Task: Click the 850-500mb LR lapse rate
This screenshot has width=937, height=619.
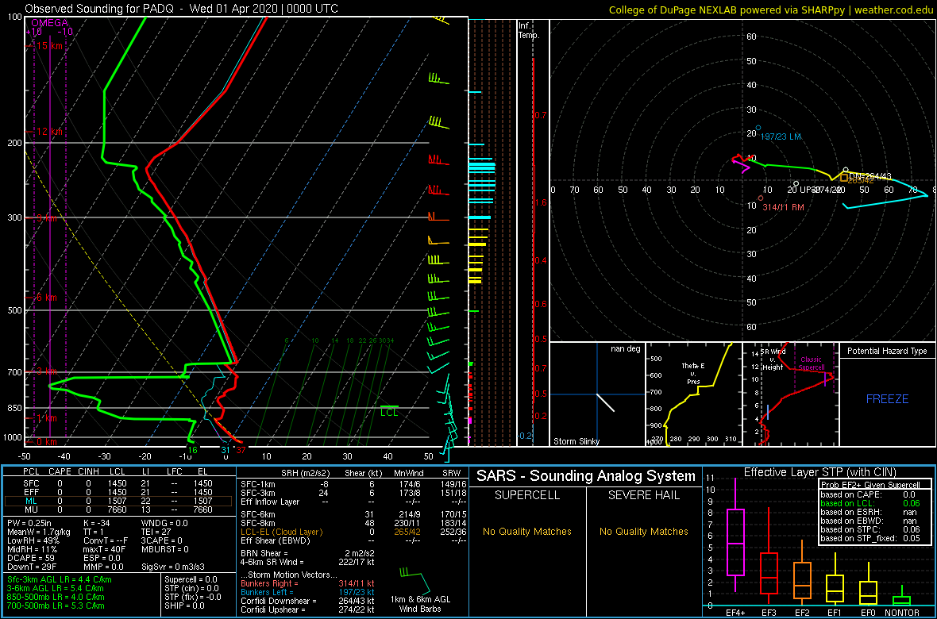Action: (x=56, y=596)
